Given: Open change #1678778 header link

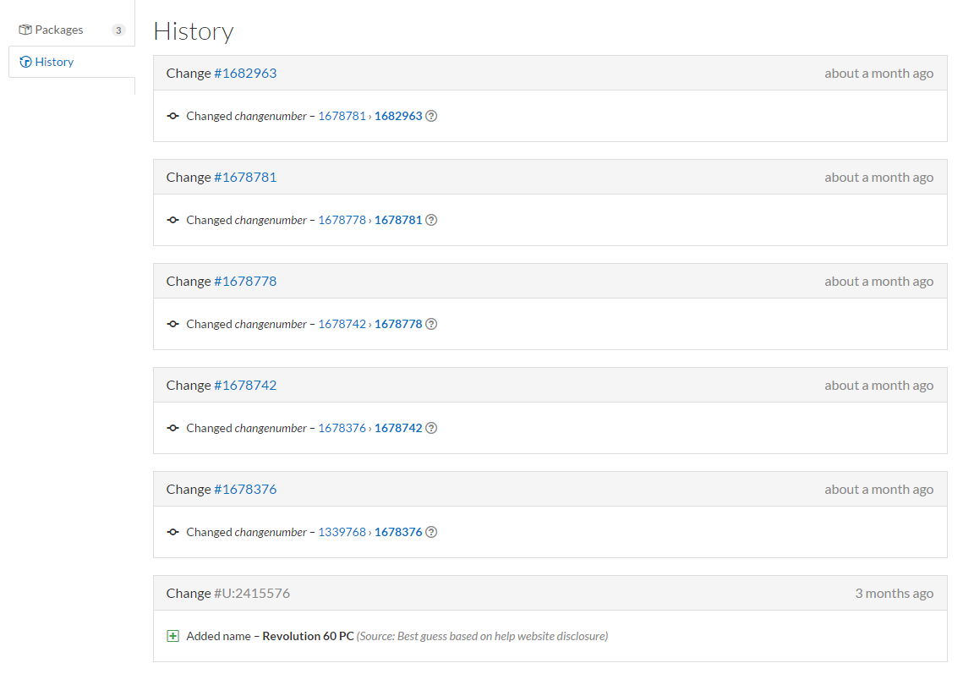Looking at the screenshot, I should pos(245,282).
